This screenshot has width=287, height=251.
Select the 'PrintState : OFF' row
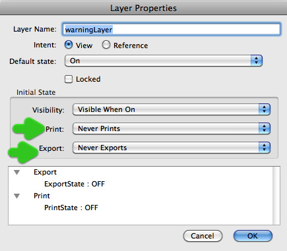point(71,208)
